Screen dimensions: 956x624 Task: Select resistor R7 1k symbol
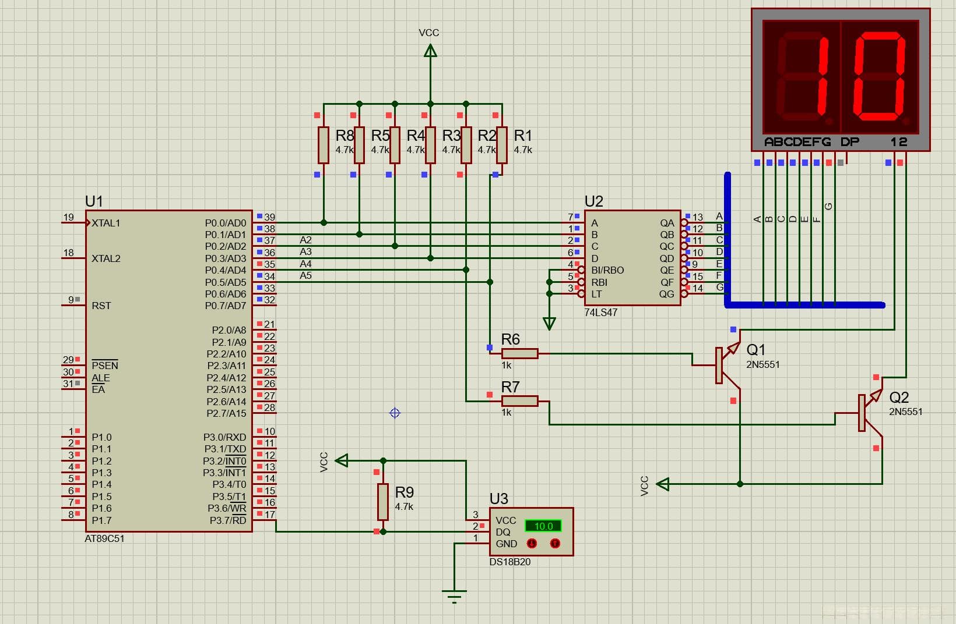(x=519, y=400)
